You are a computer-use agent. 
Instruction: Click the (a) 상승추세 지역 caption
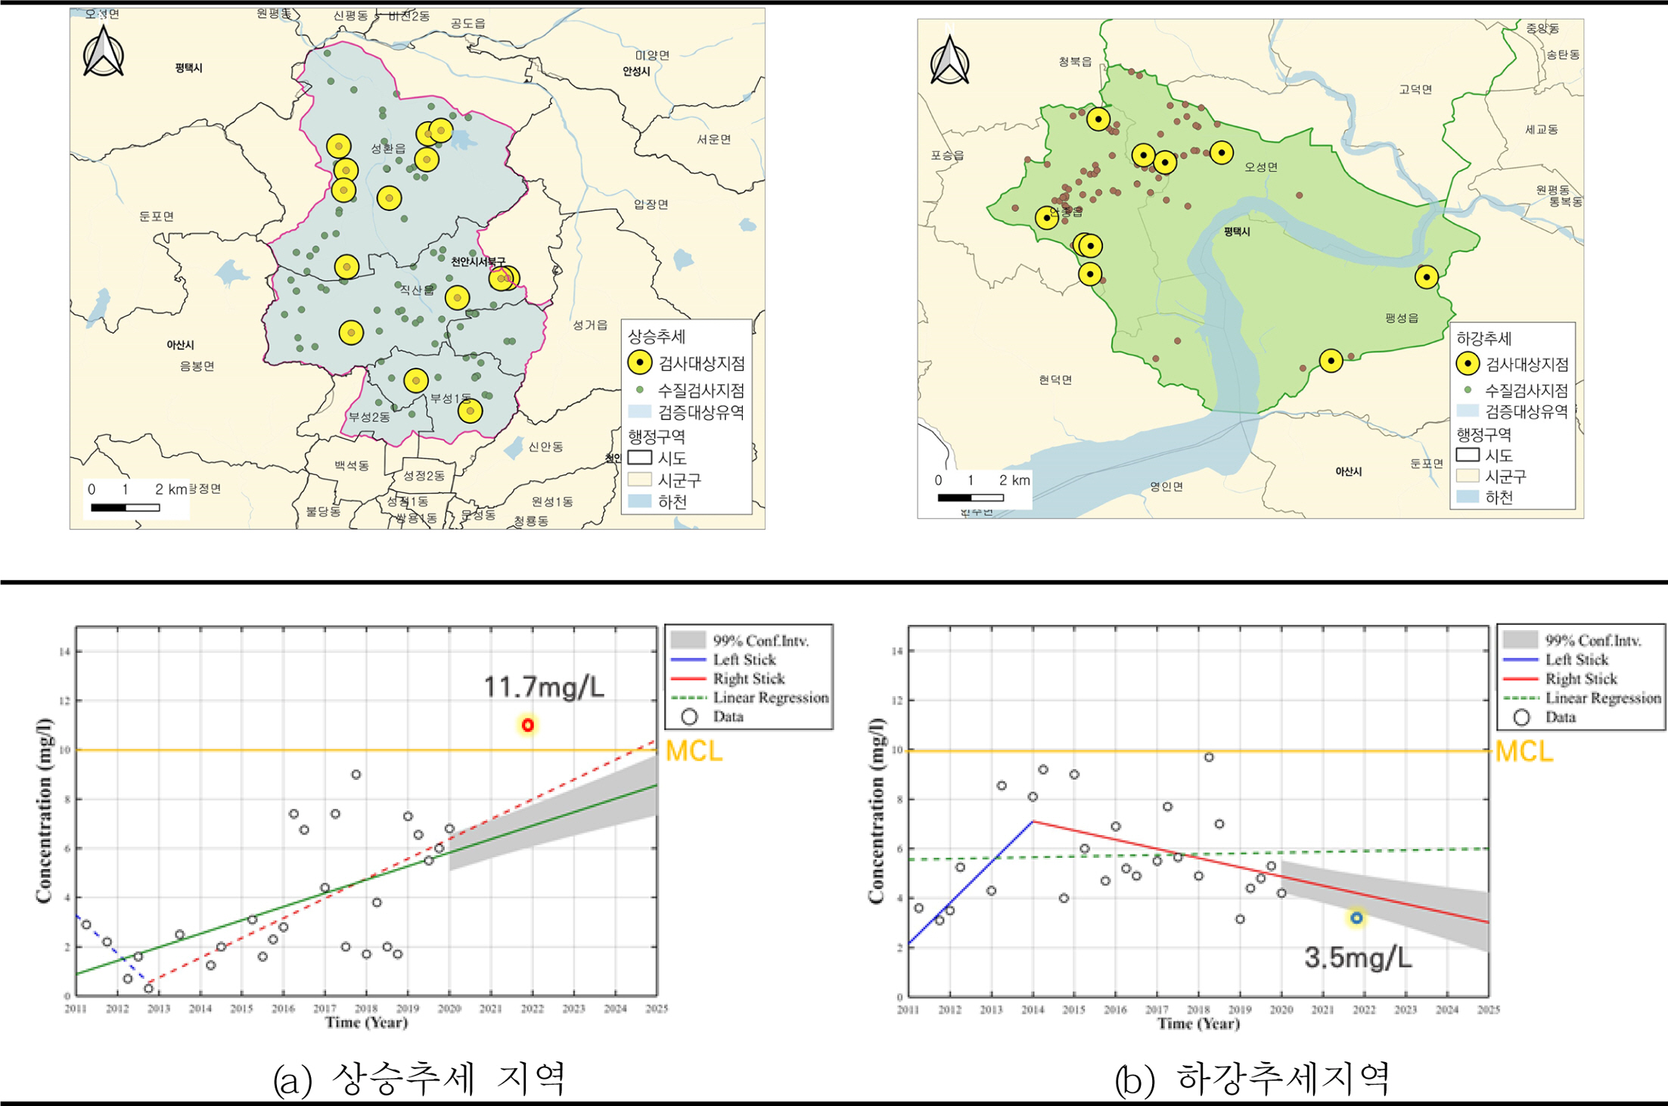point(419,1080)
